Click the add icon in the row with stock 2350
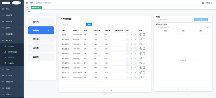The height and width of the screenshot is (98, 216). click(141, 53)
